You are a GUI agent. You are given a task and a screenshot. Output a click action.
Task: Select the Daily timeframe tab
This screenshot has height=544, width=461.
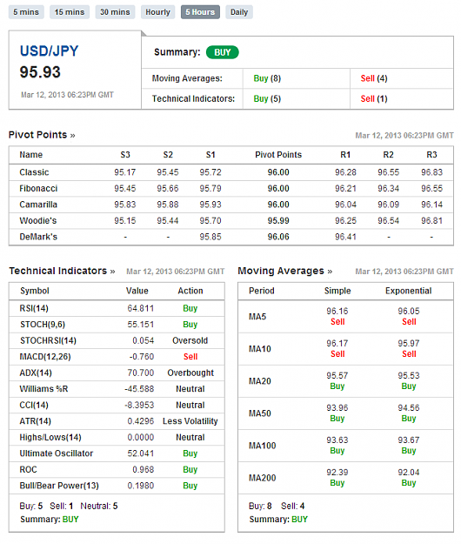click(x=239, y=12)
